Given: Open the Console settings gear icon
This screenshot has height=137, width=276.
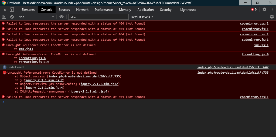Looking at the screenshot, I should coord(272,17).
